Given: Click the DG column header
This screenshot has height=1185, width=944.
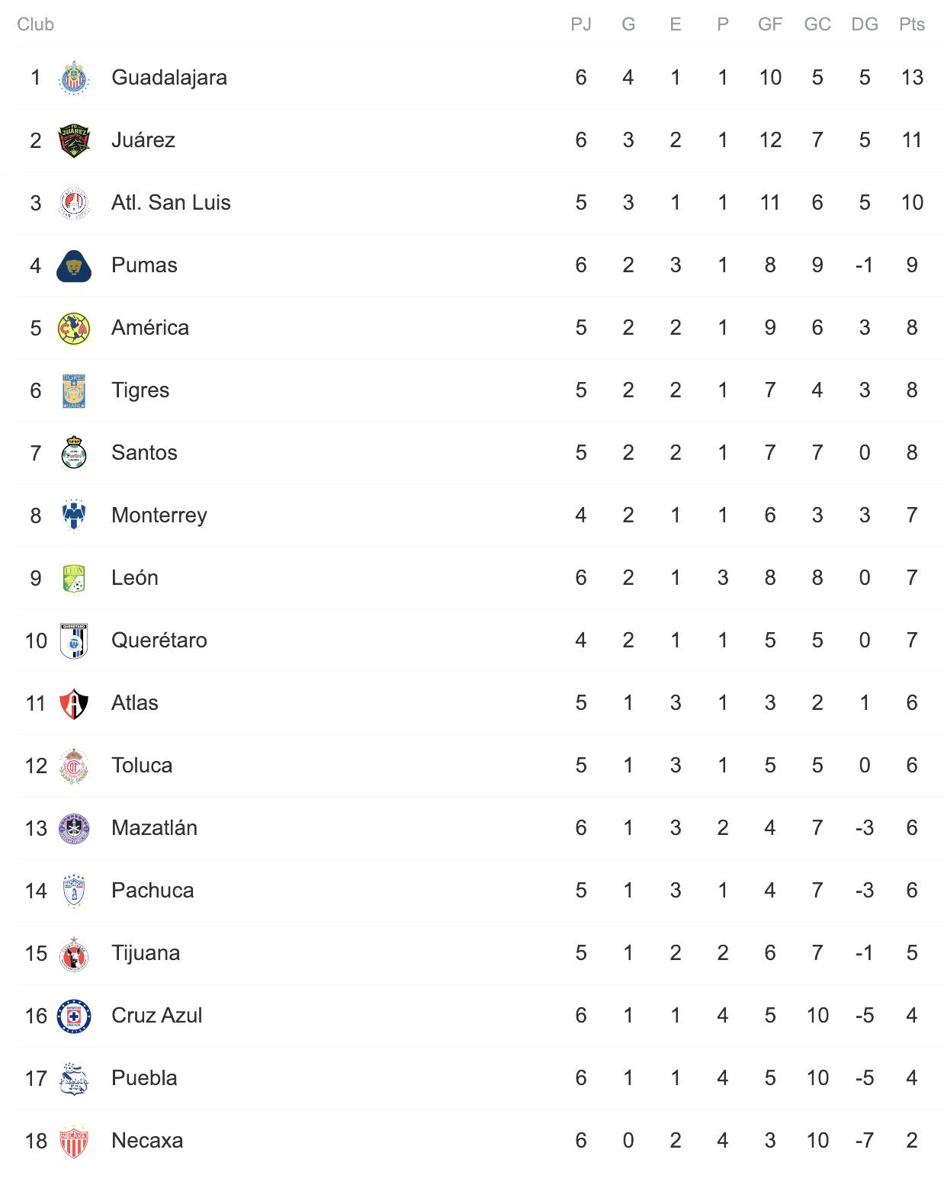Looking at the screenshot, I should [x=865, y=24].
